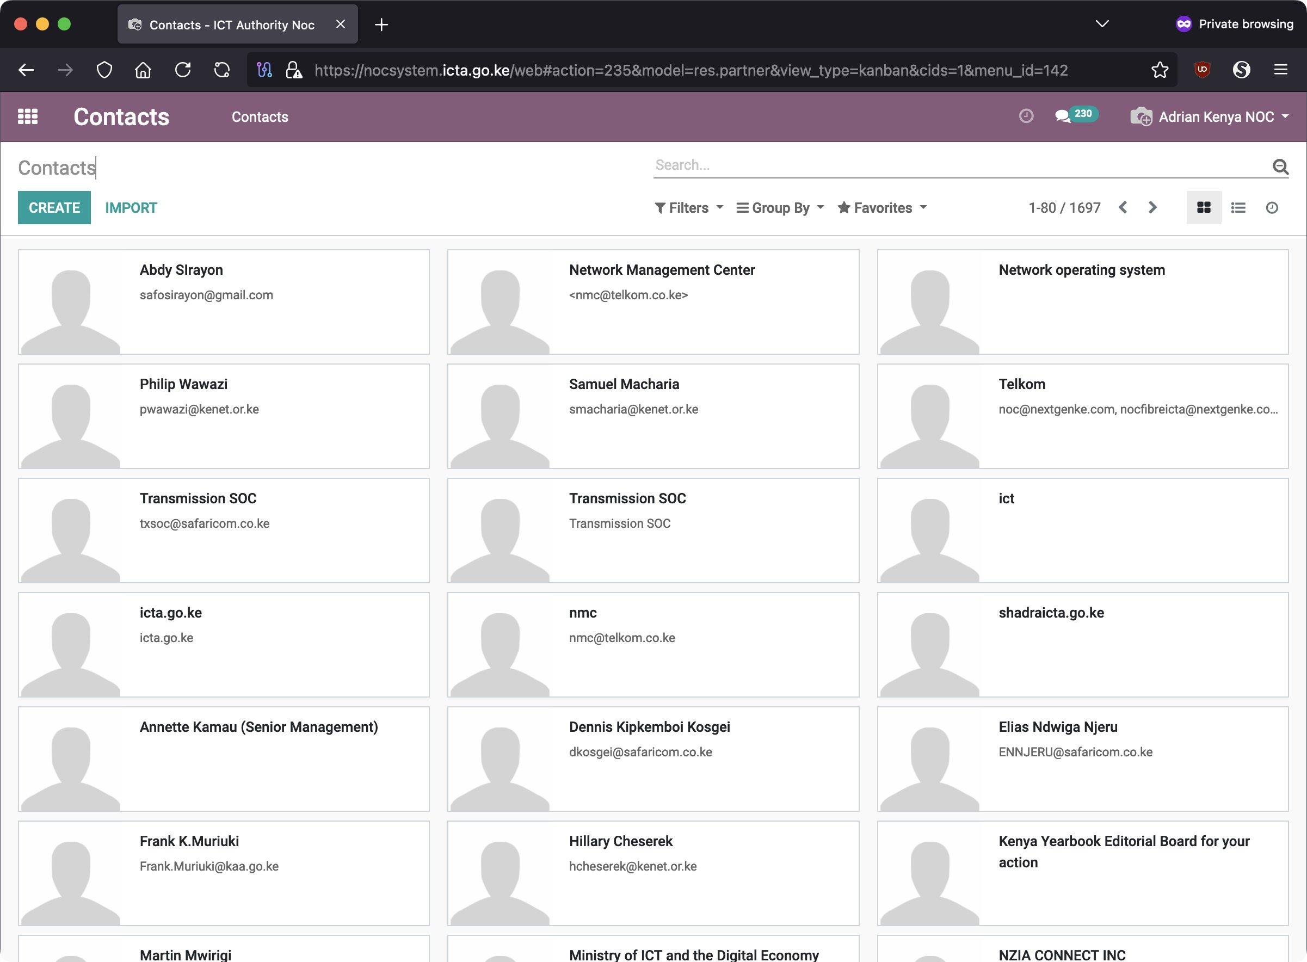Open Adrian Kenya NOC user menu
The height and width of the screenshot is (962, 1307).
click(x=1215, y=116)
